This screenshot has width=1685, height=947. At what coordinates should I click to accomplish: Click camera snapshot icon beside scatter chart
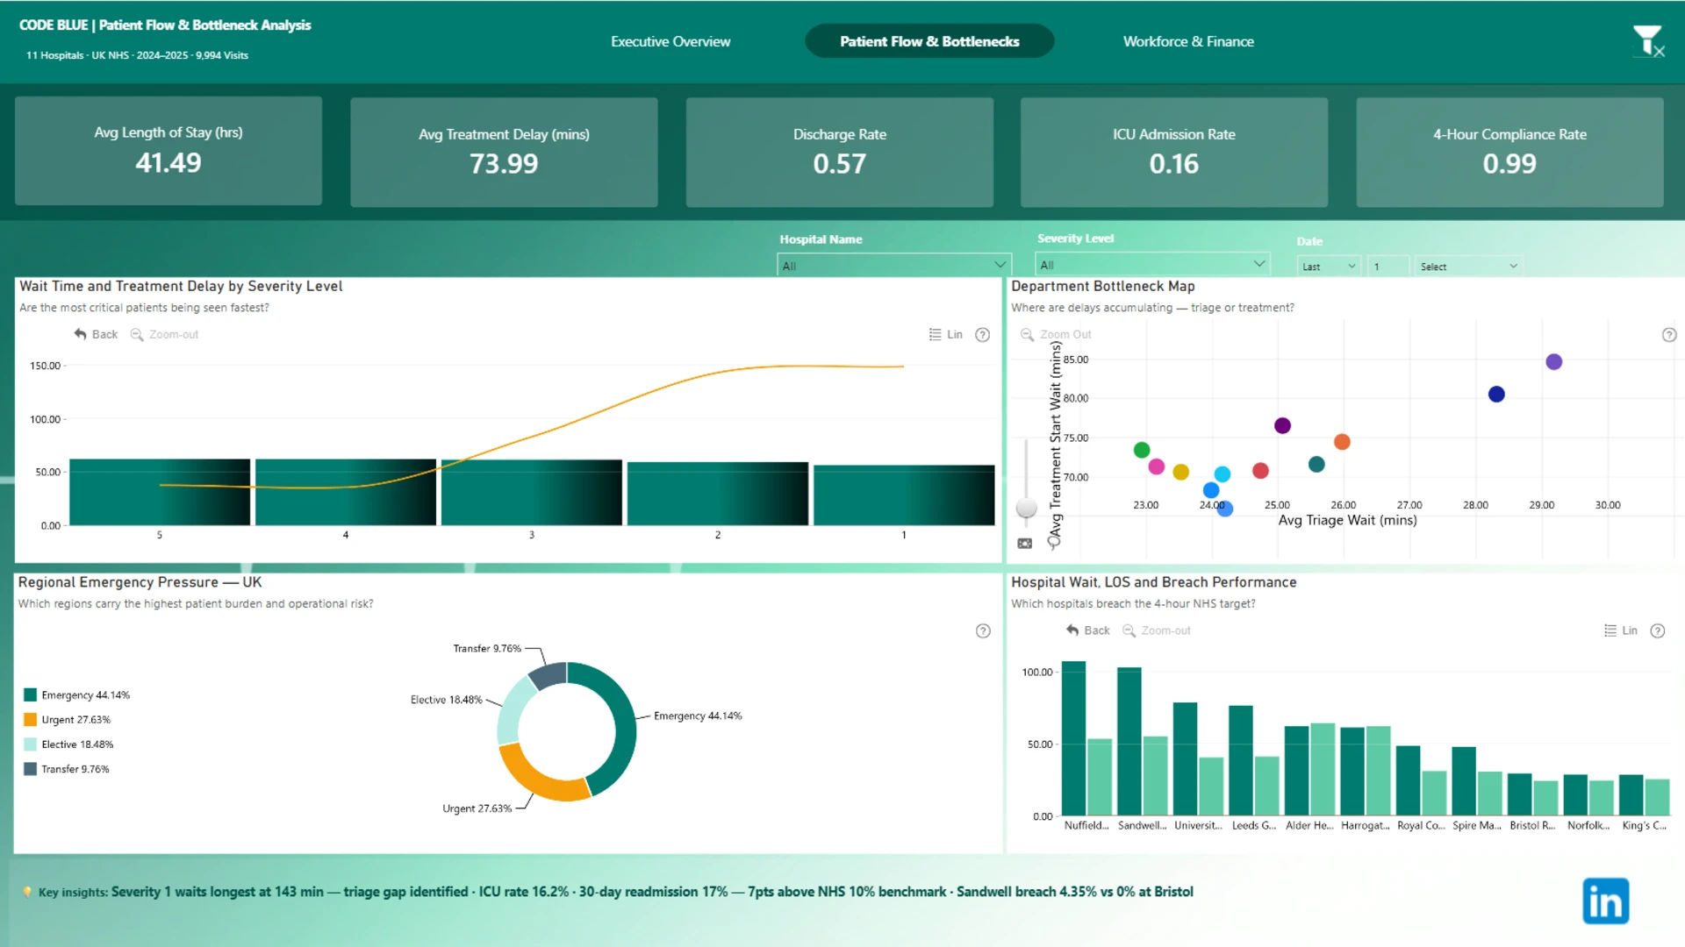pos(1024,544)
